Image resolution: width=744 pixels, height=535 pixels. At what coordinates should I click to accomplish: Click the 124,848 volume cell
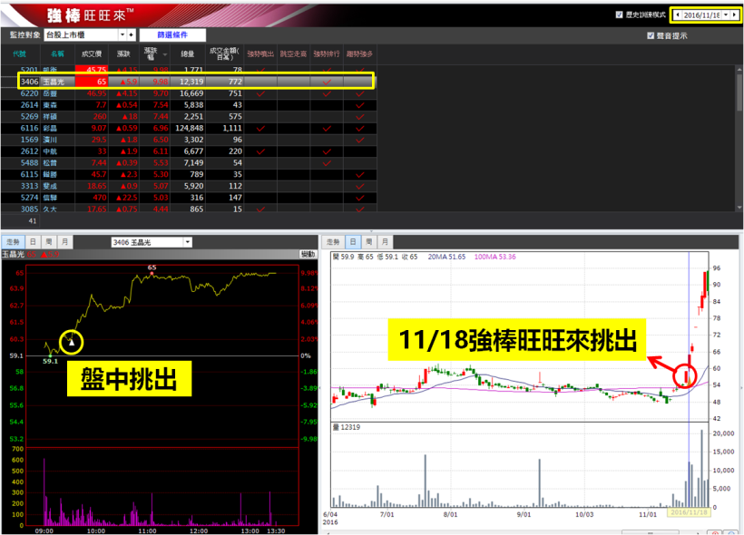pos(190,128)
